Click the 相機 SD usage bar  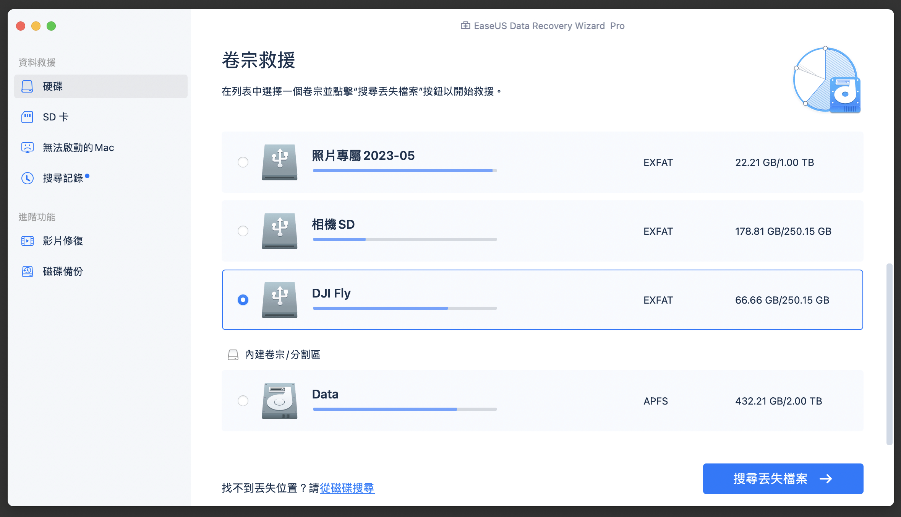point(405,239)
